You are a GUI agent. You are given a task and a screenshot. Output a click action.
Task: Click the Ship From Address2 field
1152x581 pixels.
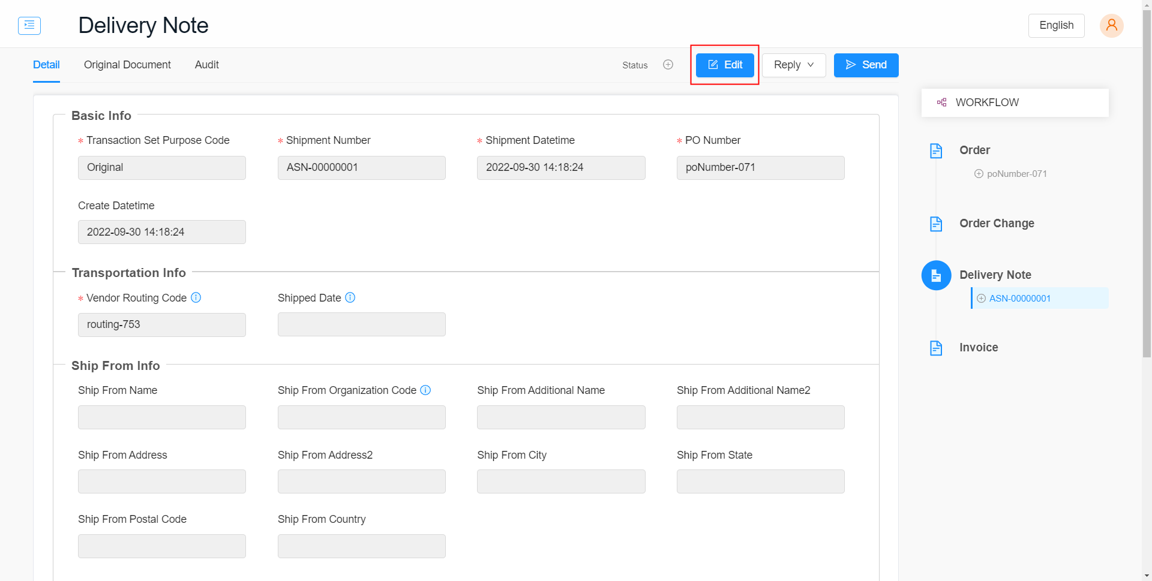tap(361, 481)
